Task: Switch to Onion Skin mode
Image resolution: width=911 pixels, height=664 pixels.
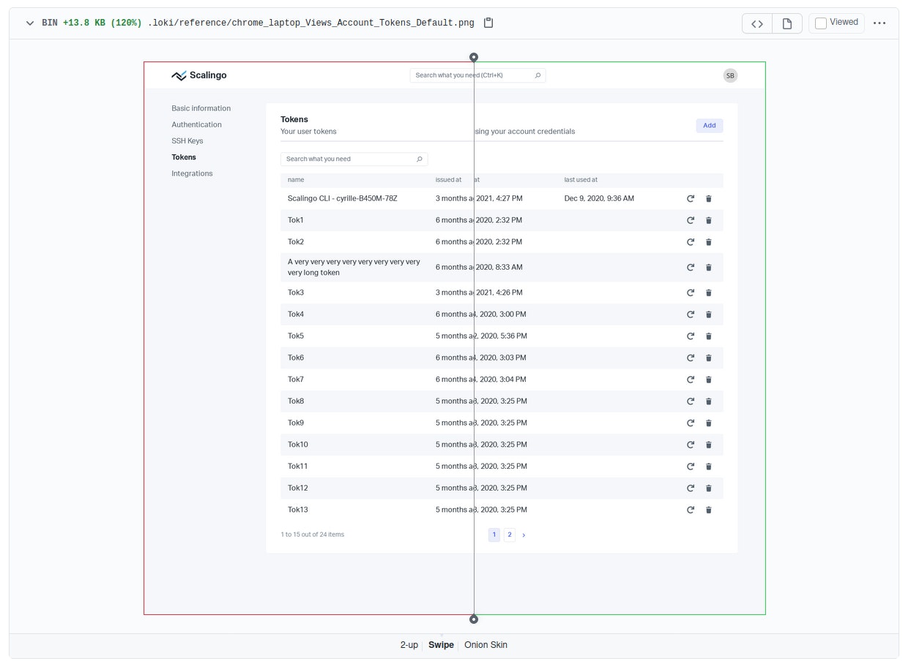Action: click(x=486, y=645)
